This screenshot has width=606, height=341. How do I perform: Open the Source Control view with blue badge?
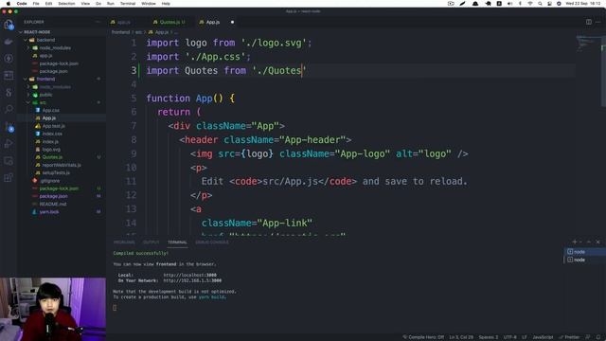tap(9, 126)
